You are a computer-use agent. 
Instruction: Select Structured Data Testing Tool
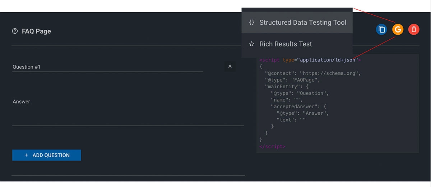[x=297, y=23]
